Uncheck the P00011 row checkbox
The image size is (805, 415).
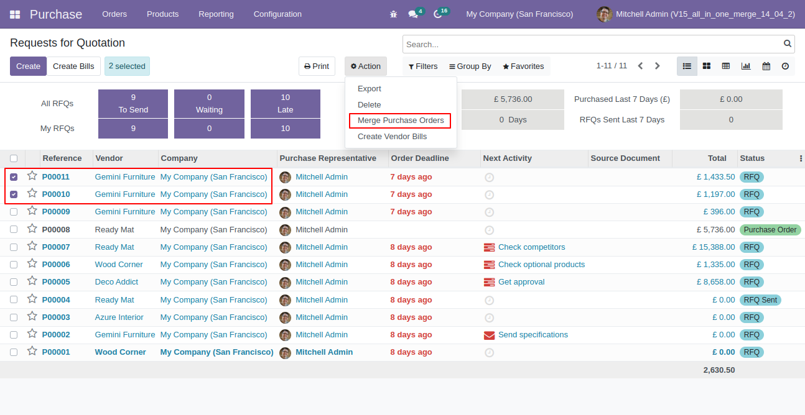[14, 177]
